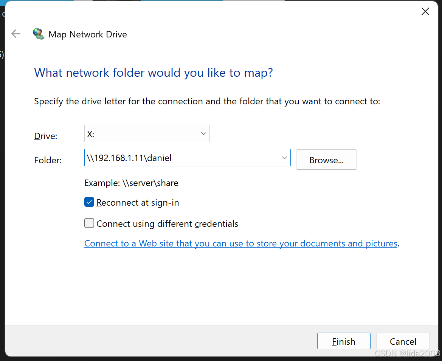This screenshot has width=442, height=361.
Task: Click the Reconnect at sign-in label text
Action: pos(138,203)
